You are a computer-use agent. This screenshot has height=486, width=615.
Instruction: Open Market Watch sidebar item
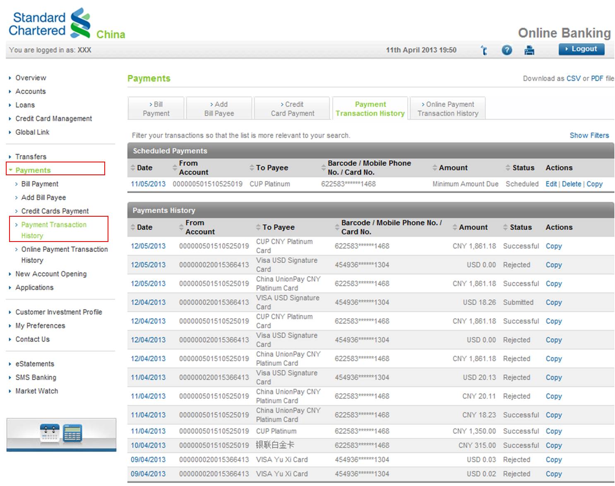37,391
